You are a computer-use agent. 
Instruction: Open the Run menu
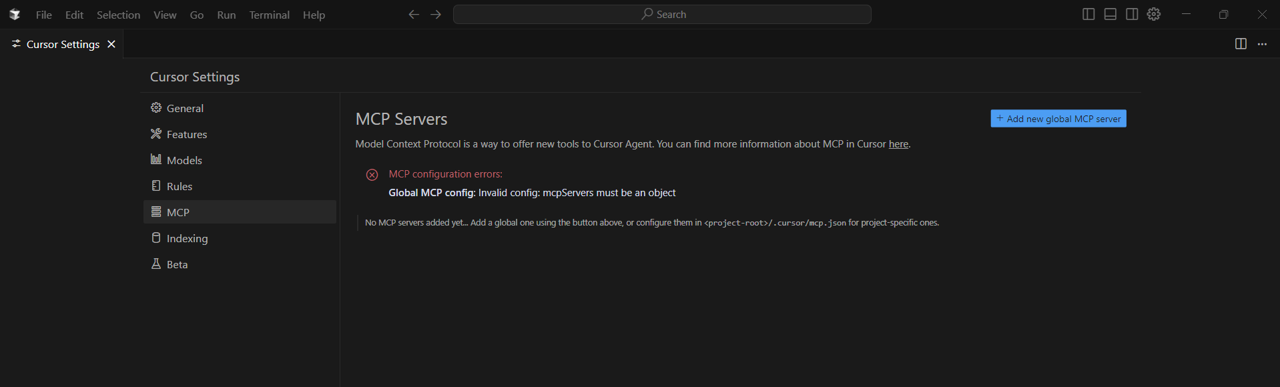tap(226, 15)
